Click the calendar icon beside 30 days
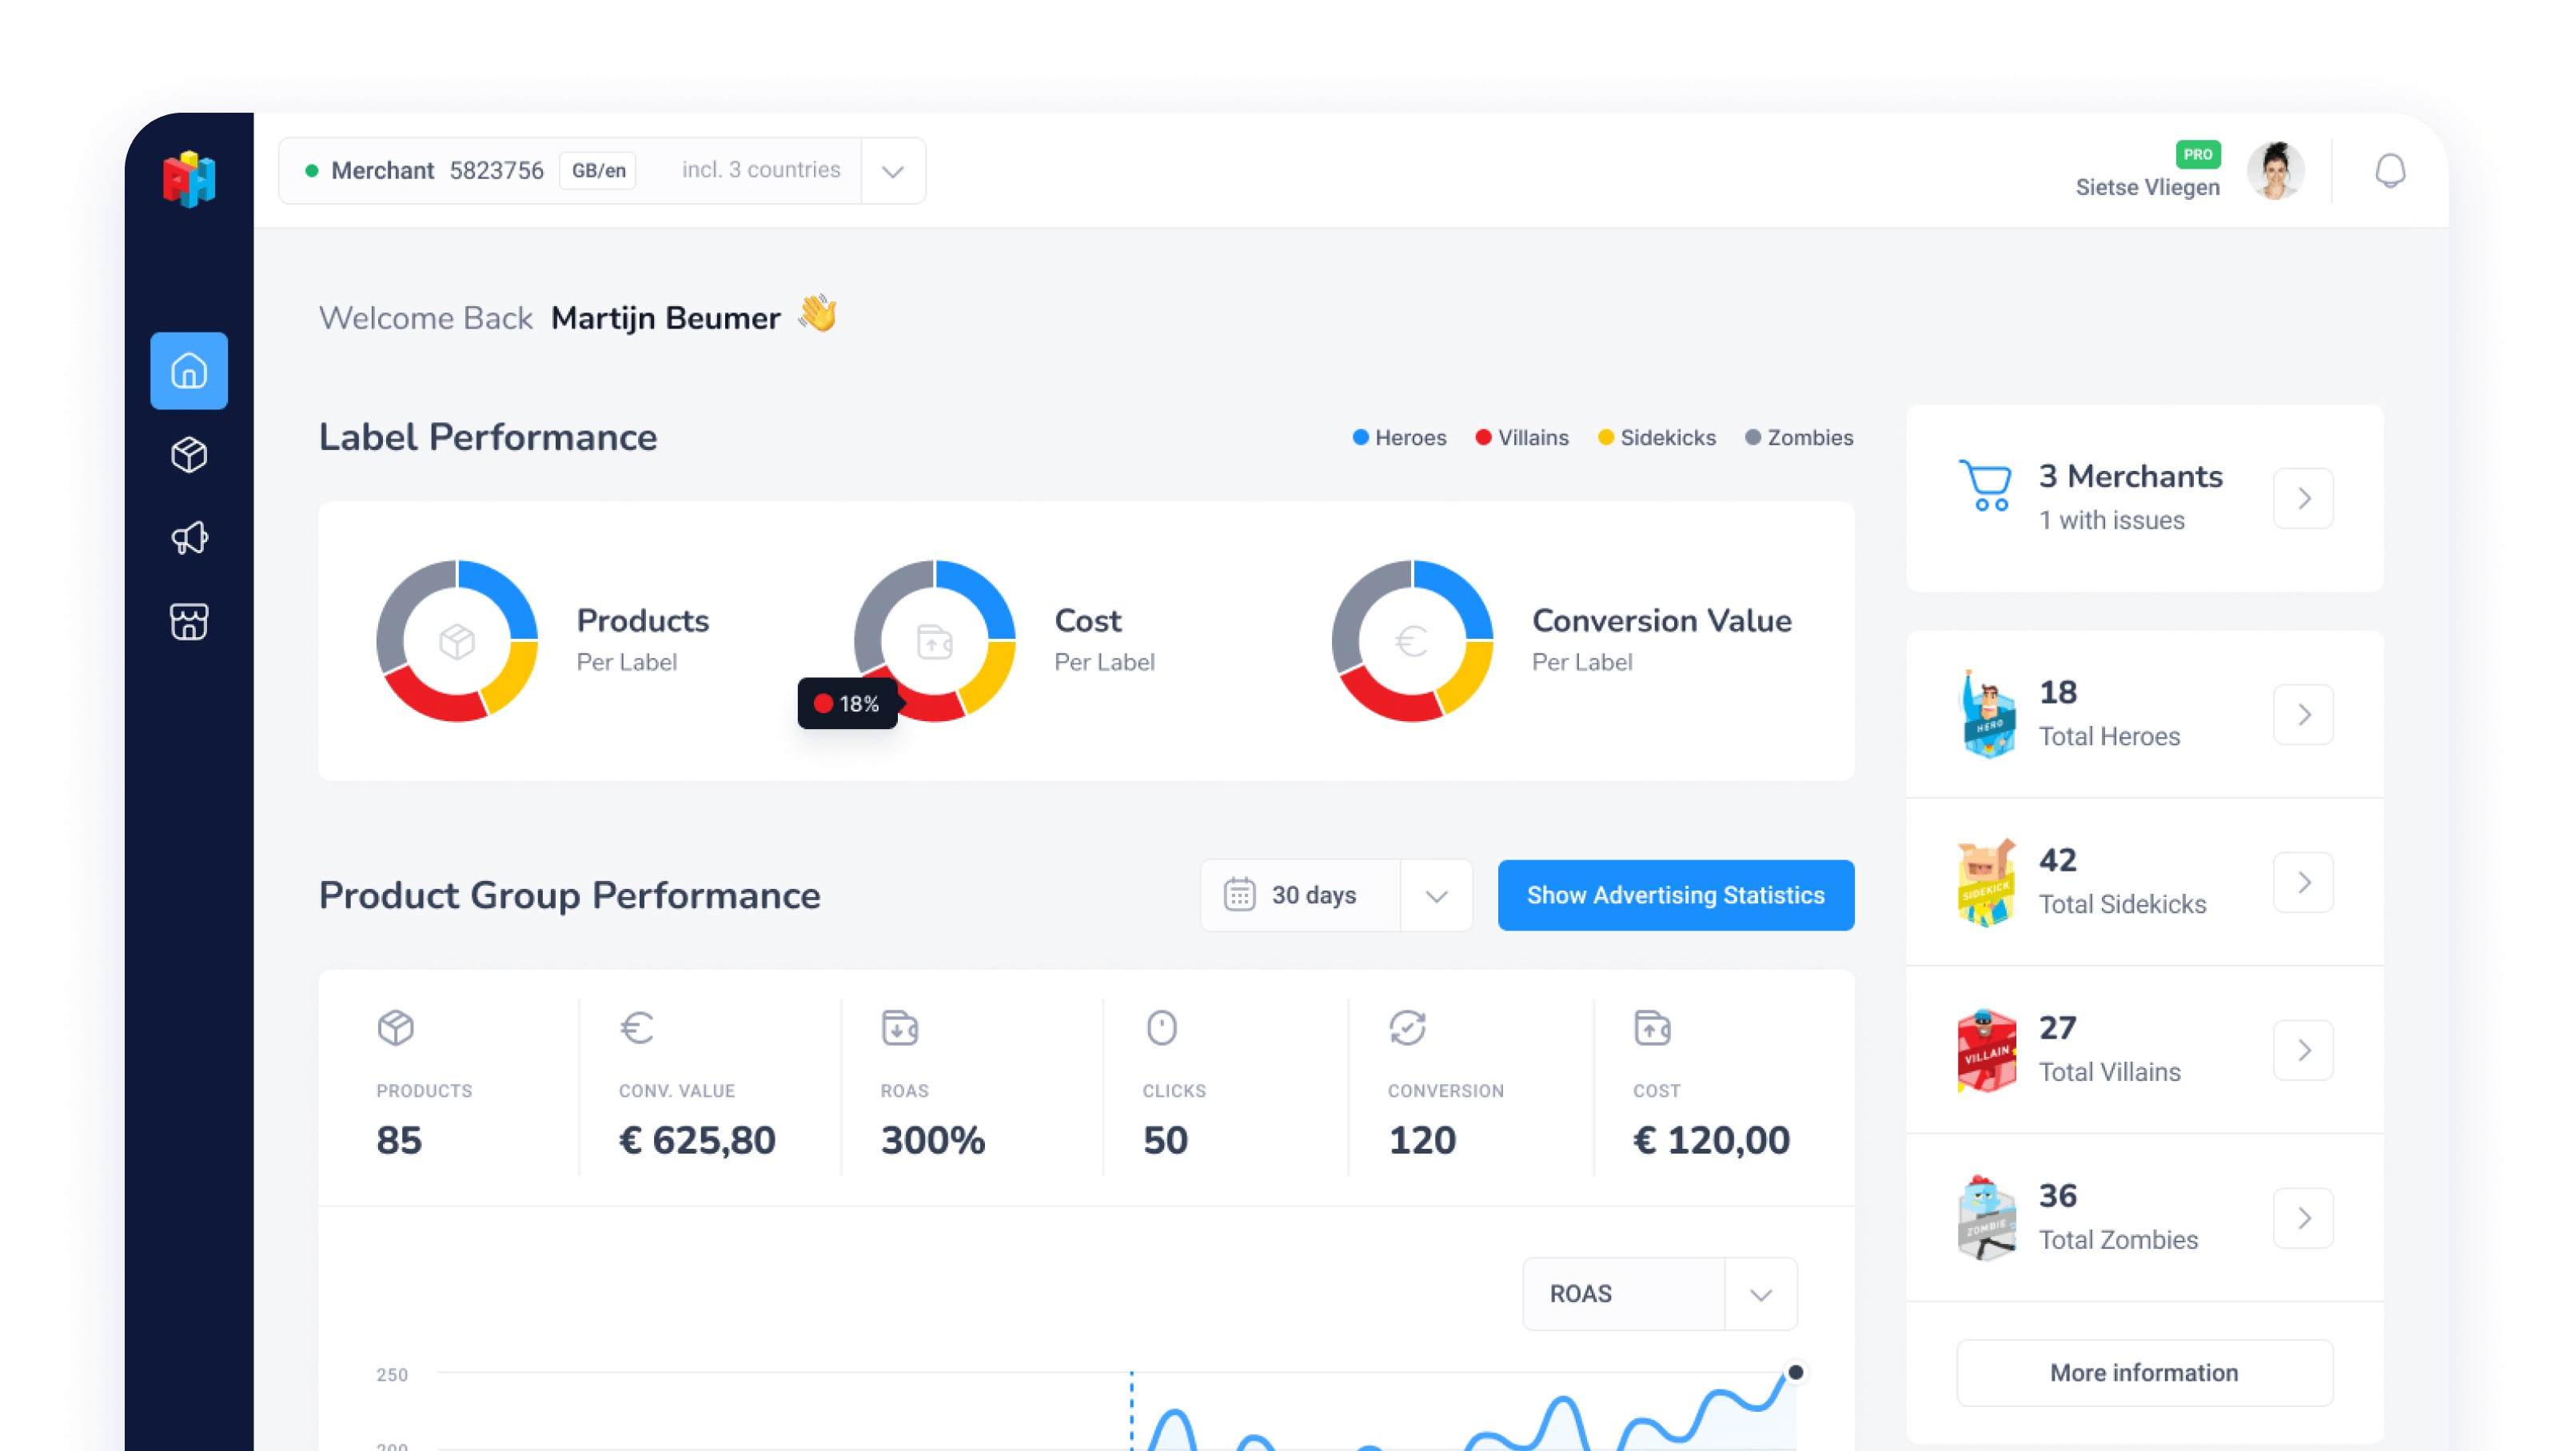Screen dimensions: 2576x1451 click(x=1239, y=895)
